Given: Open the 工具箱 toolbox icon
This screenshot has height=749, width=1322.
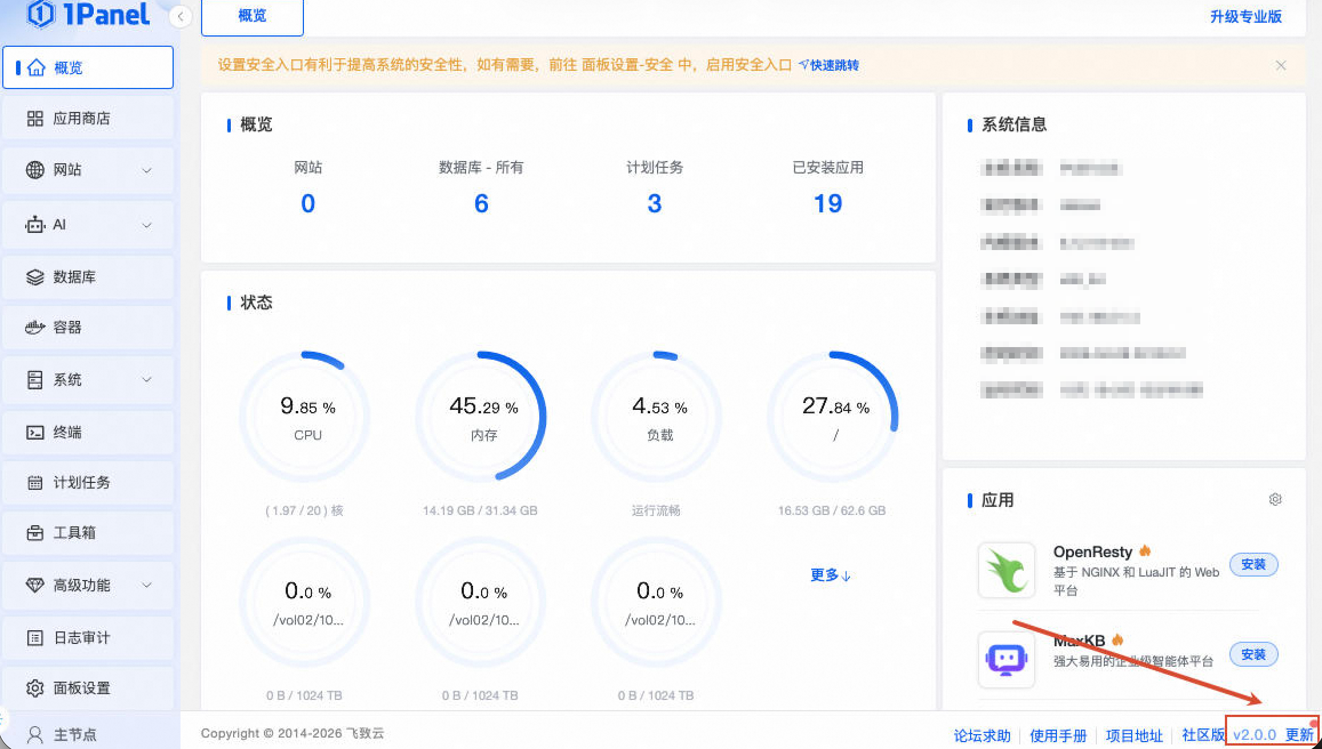Looking at the screenshot, I should coord(35,533).
